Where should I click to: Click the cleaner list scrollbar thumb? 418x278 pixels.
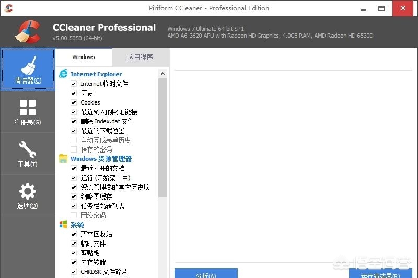(x=162, y=138)
